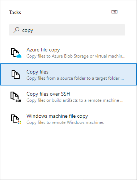
Task: Click 'Copy files from a source folder' description
Action: 75,78
